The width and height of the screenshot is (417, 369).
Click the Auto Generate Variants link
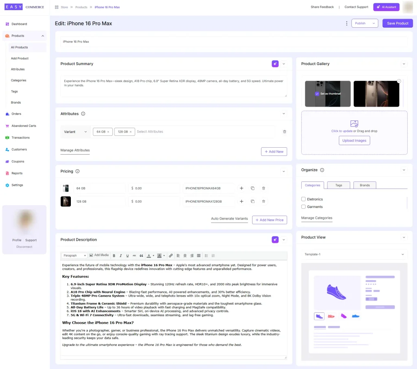click(x=229, y=218)
